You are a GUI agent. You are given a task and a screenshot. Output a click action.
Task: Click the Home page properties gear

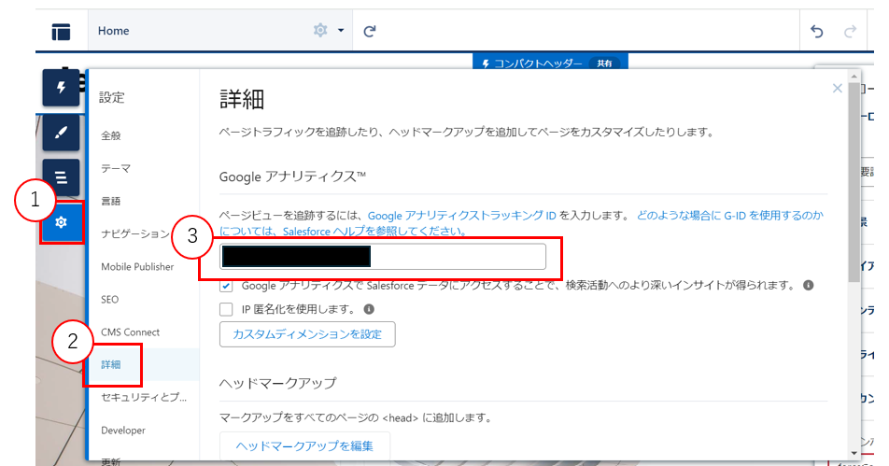coord(320,30)
